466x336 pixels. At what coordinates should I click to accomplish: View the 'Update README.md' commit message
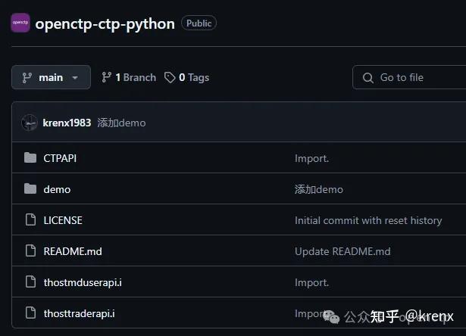(342, 251)
